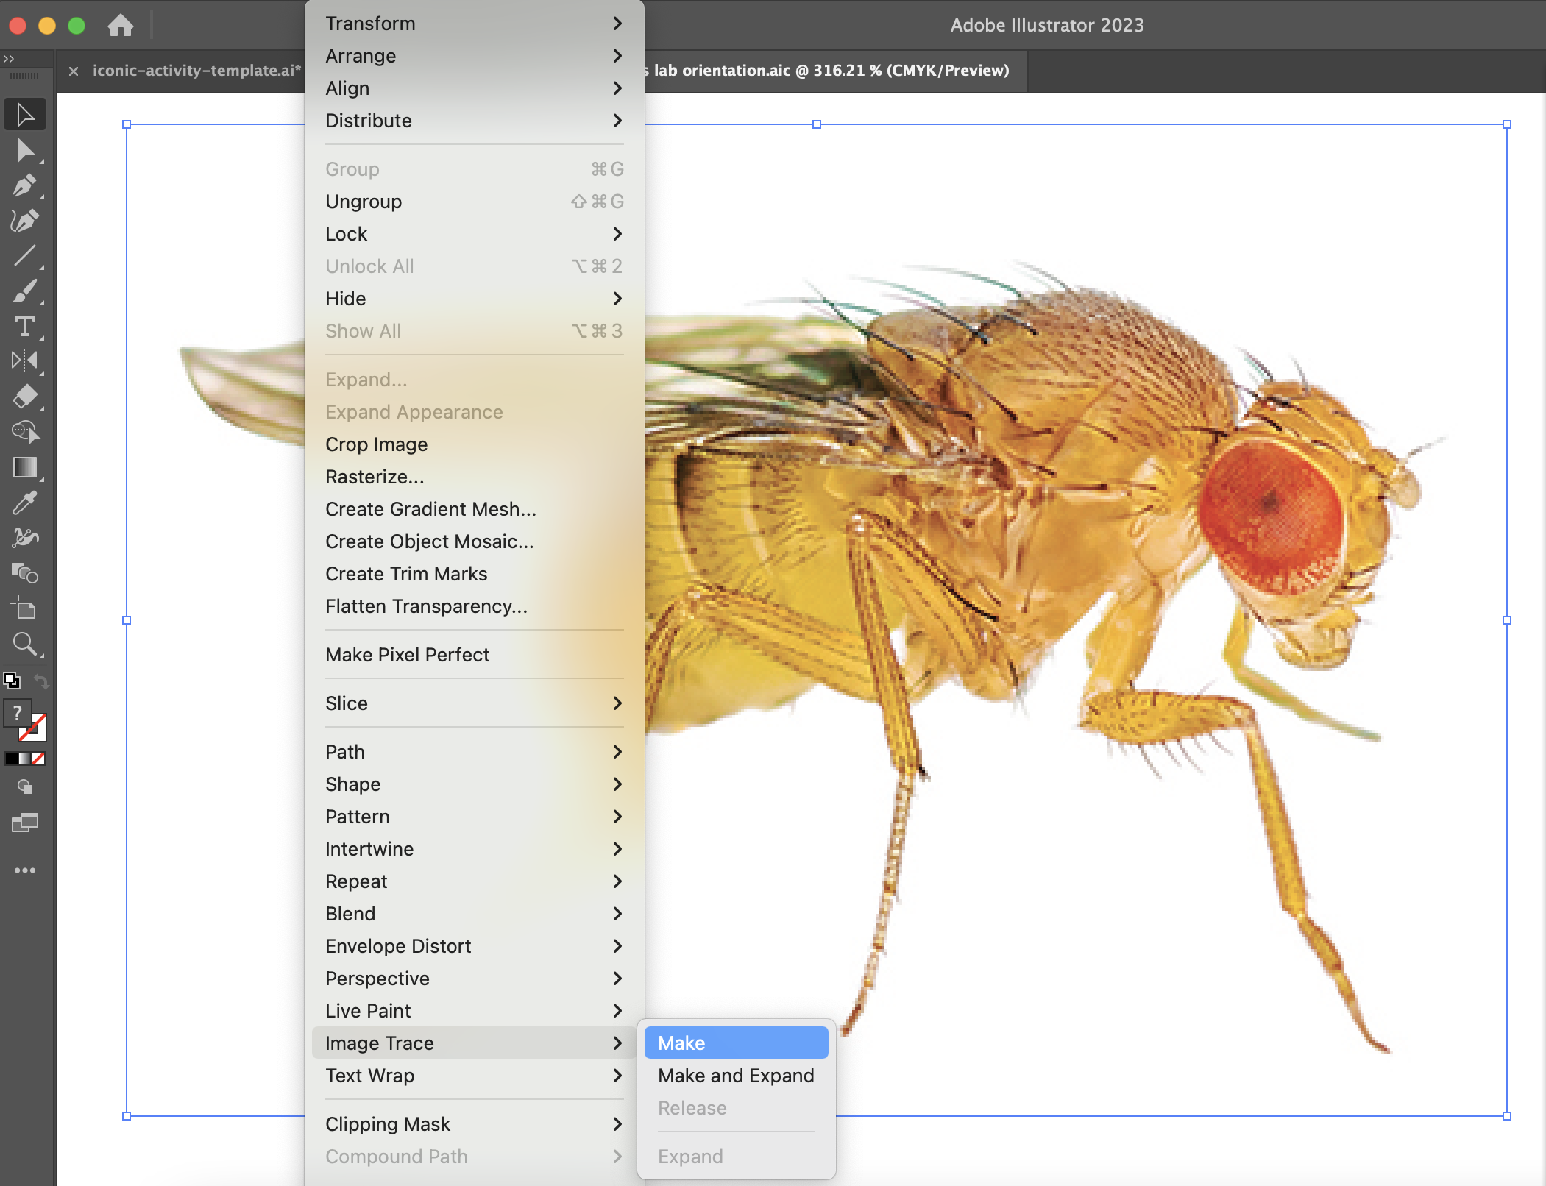Image resolution: width=1546 pixels, height=1186 pixels.
Task: Close the iconic-activity-template.ai tab
Action: [x=74, y=71]
